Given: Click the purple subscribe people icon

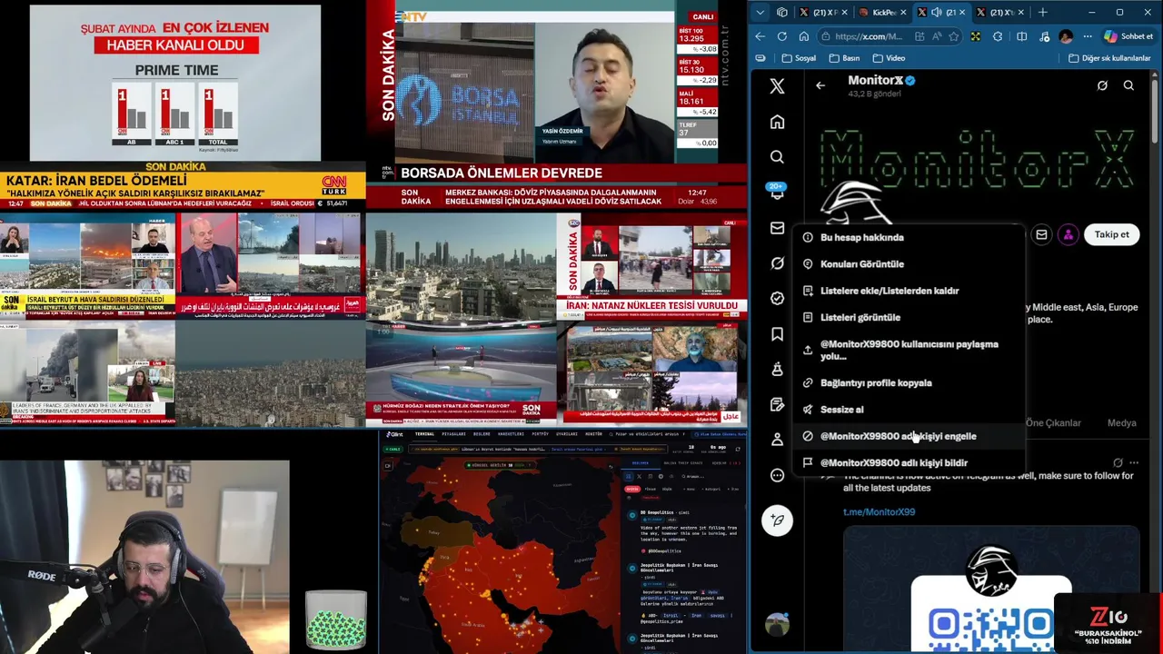Looking at the screenshot, I should tap(1069, 234).
